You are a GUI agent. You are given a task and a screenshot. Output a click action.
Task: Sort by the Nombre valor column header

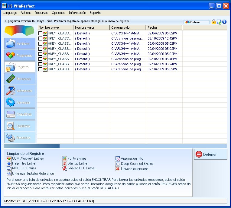pyautogui.click(x=92, y=27)
